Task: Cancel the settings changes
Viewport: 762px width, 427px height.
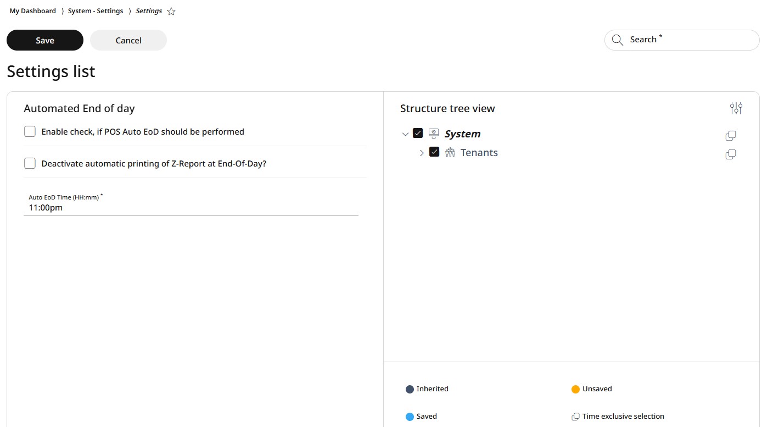Action: (128, 40)
